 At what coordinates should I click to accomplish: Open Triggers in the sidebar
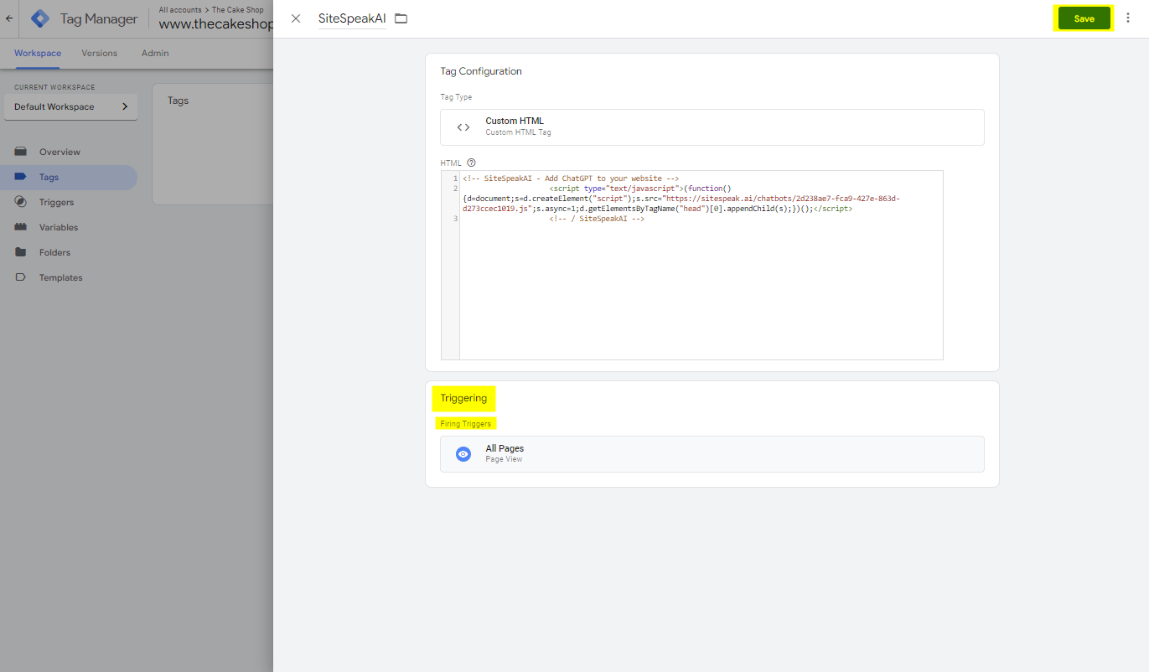[x=56, y=202]
